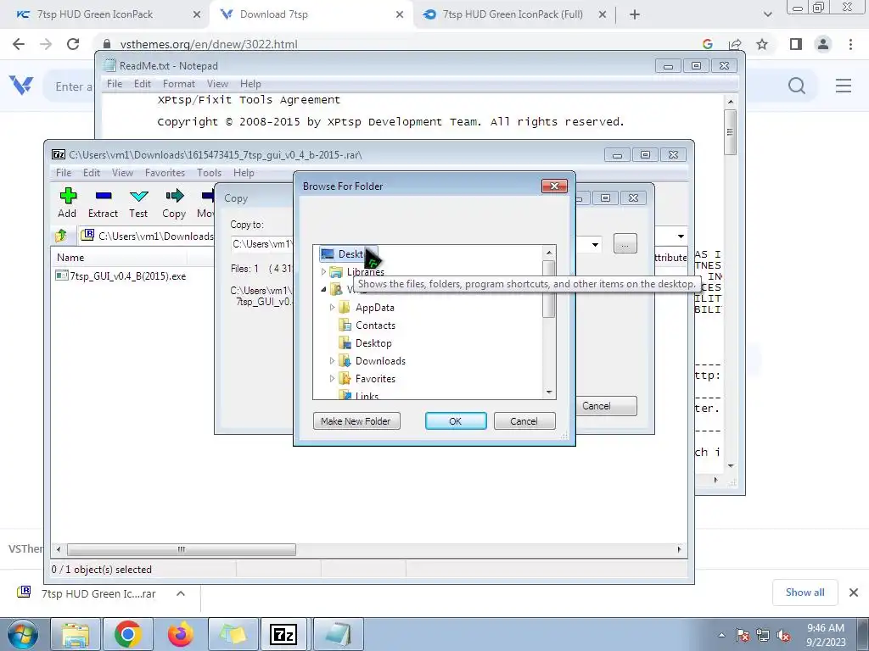Click the Notepad taskbar icon
Viewport: 869px width, 651px height.
tap(338, 634)
